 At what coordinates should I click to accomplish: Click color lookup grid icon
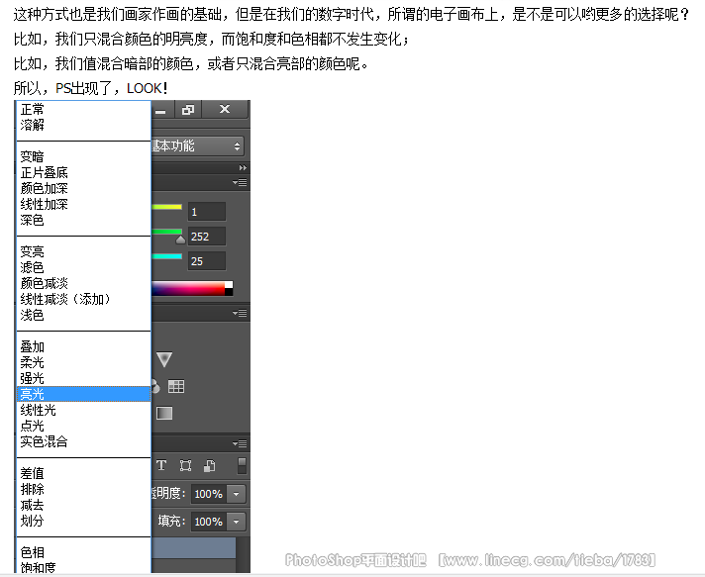[x=176, y=386]
